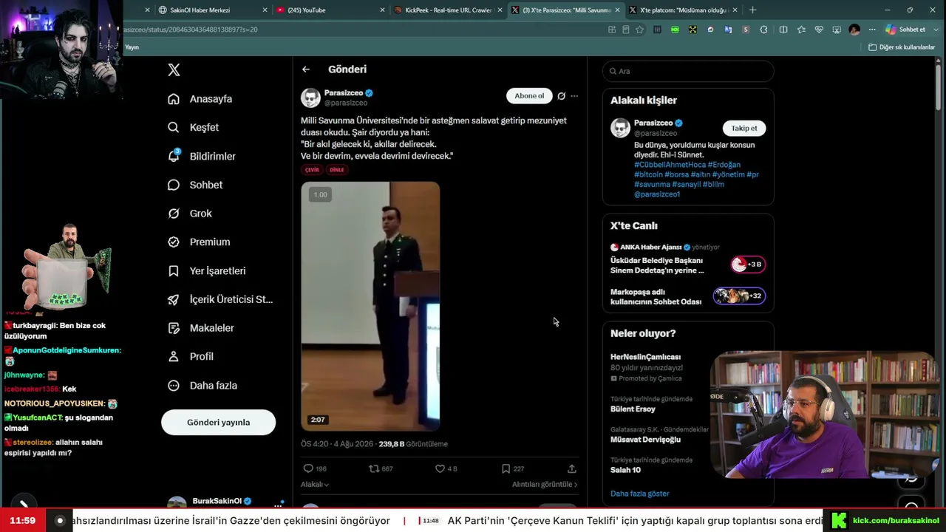Open the Keşfet explore page
Screen dimensions: 946x532
pyautogui.click(x=194, y=127)
